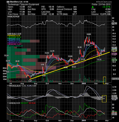
Task: Click the Open value 12.00
Action: 22,7
